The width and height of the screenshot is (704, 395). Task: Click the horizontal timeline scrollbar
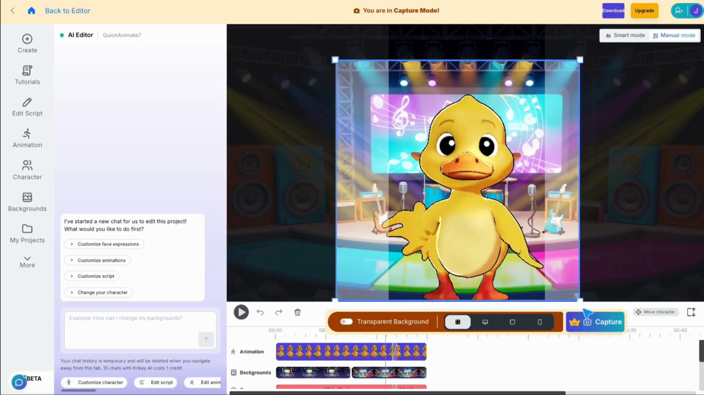click(398, 393)
